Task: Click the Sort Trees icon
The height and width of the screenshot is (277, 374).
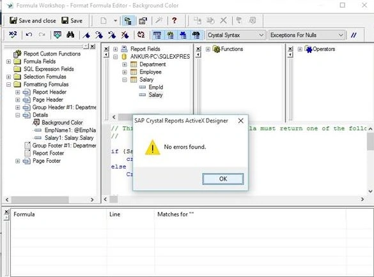Action: click(x=141, y=35)
